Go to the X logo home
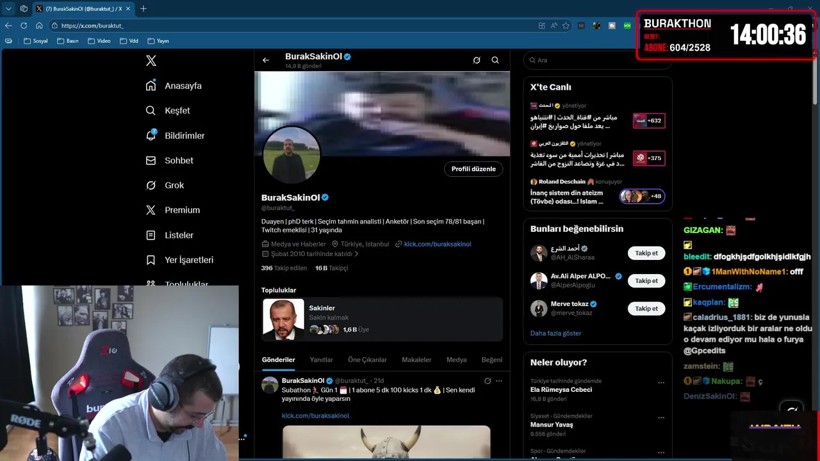The width and height of the screenshot is (820, 461). (151, 61)
